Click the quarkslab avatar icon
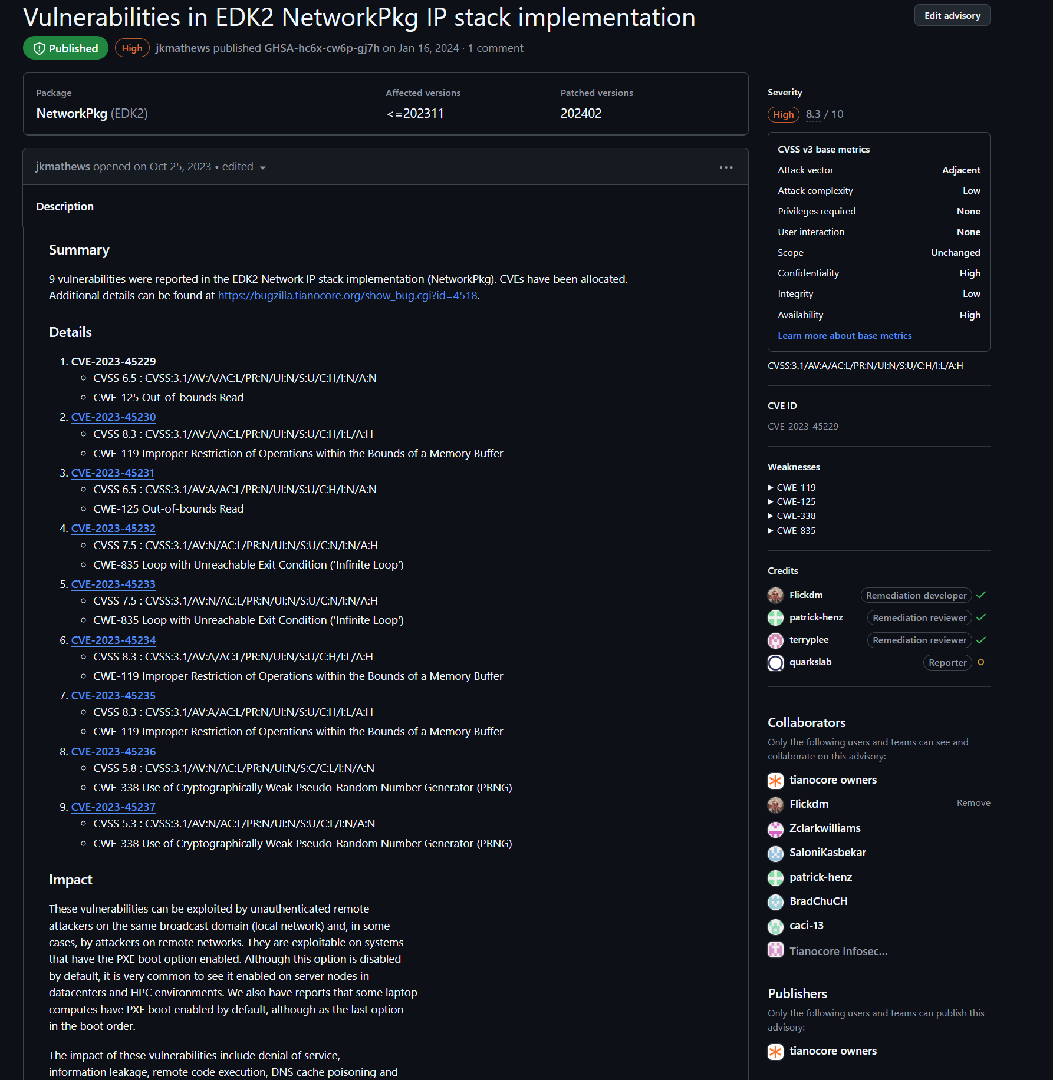The height and width of the screenshot is (1080, 1053). 775,663
